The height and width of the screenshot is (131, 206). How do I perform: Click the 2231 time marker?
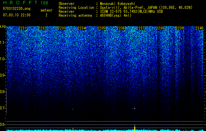(23, 28)
